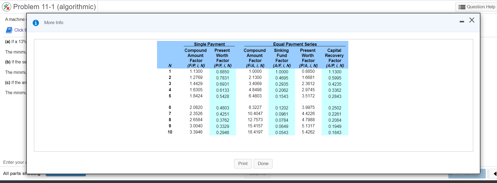Click the list icon in Question Help
Screen dimensions: 497x183
click(462, 7)
